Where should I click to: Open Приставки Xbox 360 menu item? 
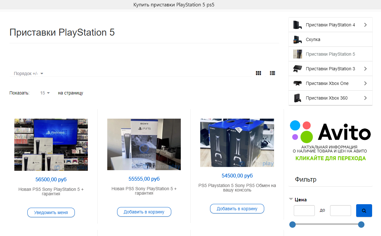point(330,98)
